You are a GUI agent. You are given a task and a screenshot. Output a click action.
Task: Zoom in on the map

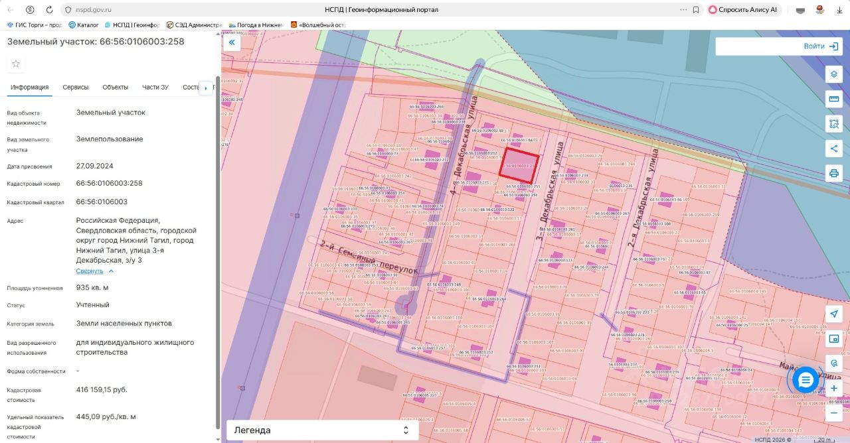pos(833,388)
